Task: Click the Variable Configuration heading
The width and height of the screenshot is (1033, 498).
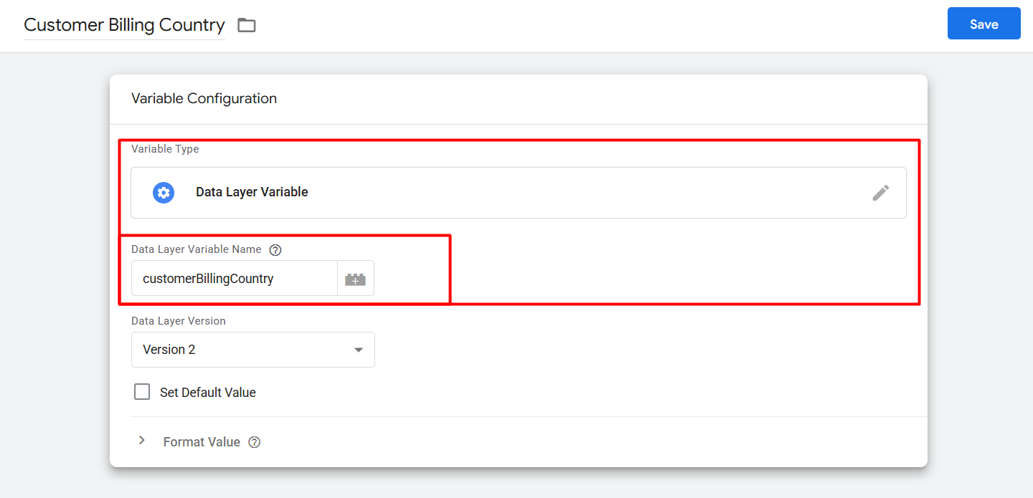Action: click(x=204, y=99)
